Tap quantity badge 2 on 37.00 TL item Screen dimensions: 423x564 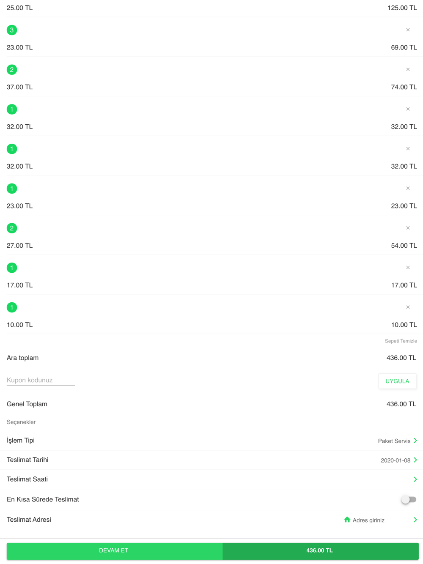(x=12, y=70)
